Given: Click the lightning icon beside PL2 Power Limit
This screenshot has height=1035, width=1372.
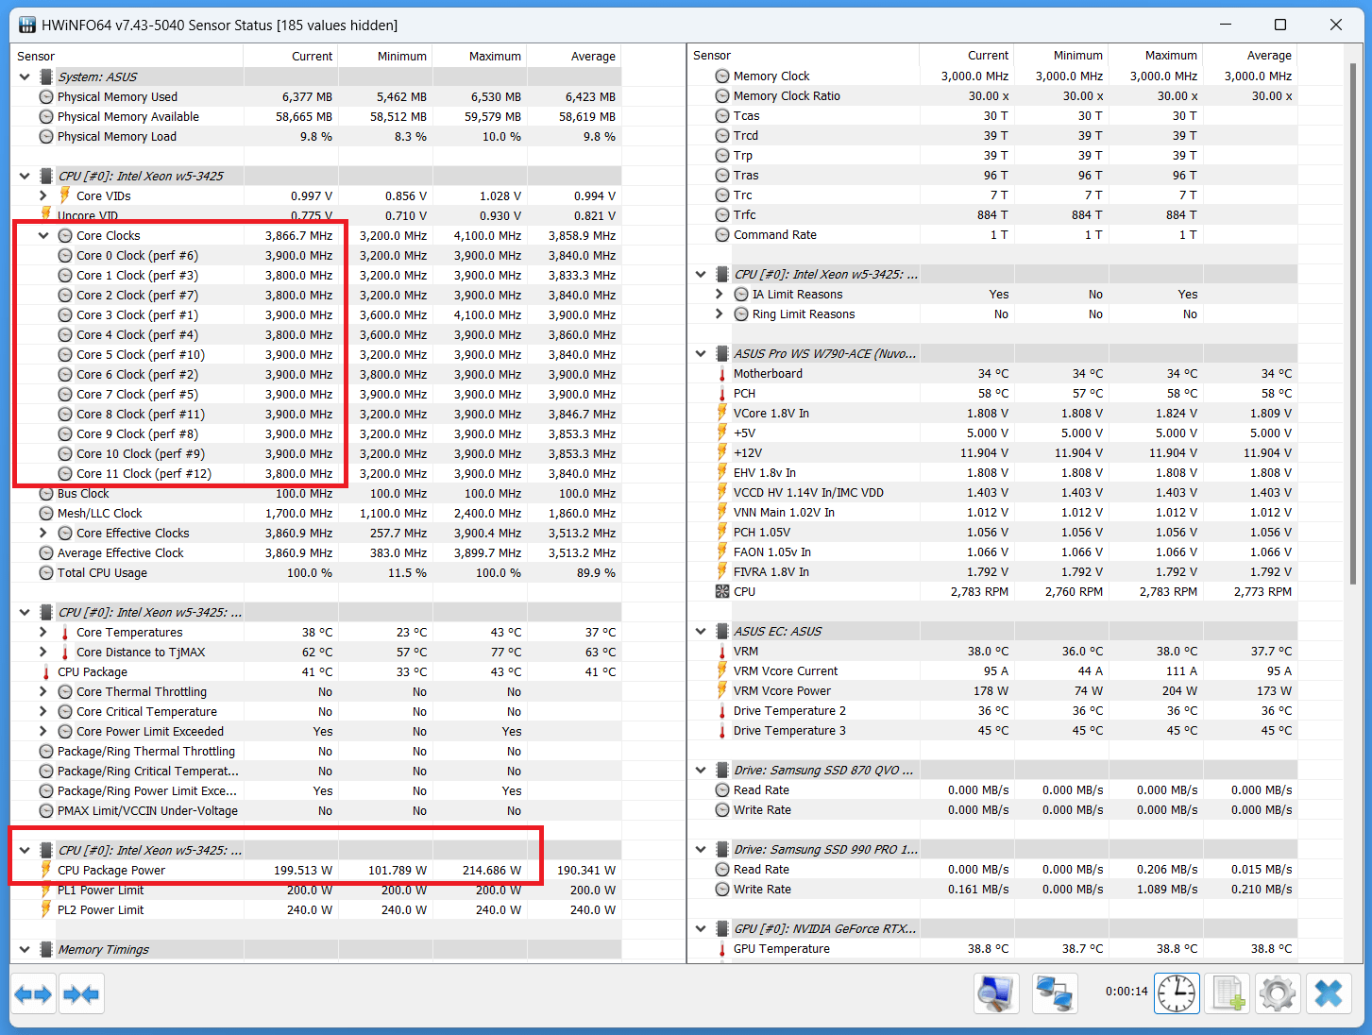Looking at the screenshot, I should point(46,909).
